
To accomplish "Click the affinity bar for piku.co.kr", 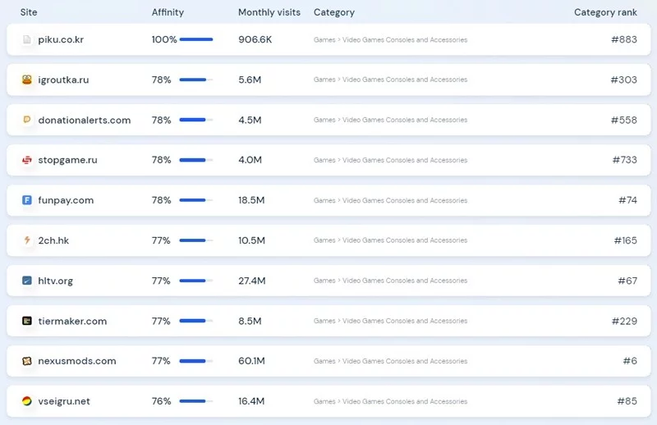I will coord(196,39).
